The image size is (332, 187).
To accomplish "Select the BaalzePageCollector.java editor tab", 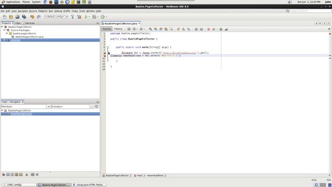I will pos(121,23).
